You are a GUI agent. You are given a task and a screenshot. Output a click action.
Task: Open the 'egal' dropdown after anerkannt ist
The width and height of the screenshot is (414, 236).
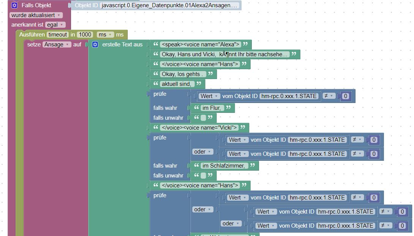tap(55, 25)
